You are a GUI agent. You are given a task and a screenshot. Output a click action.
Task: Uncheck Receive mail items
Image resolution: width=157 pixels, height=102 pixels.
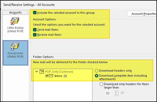tap(35, 35)
